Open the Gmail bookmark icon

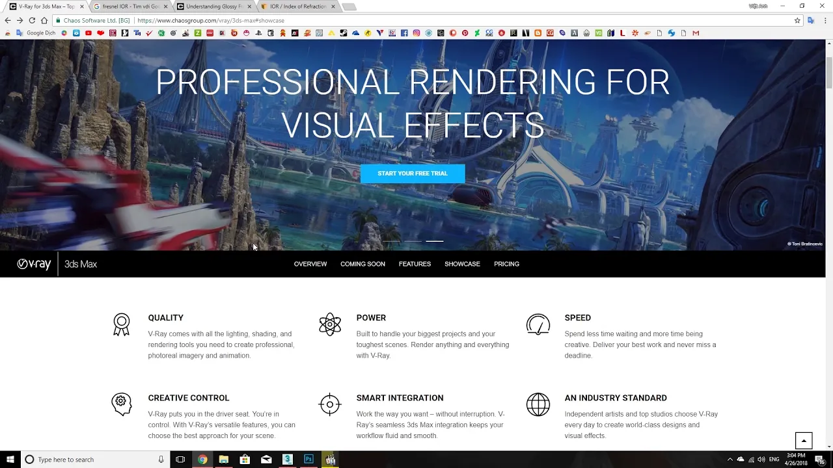coord(696,32)
